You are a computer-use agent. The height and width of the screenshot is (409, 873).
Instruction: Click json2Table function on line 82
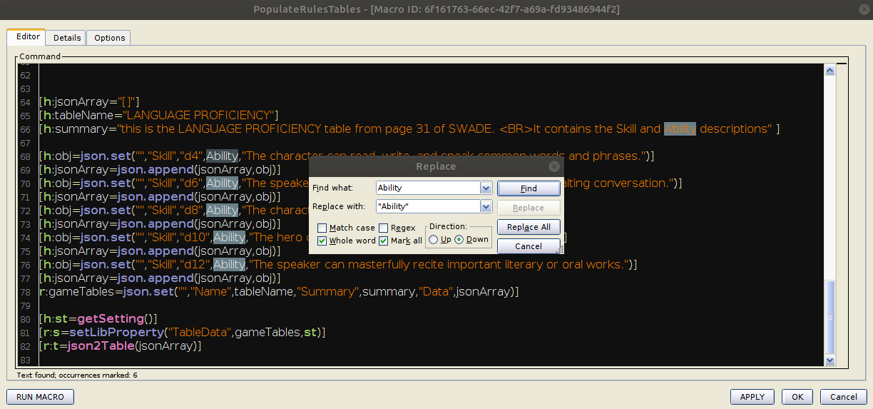(100, 345)
